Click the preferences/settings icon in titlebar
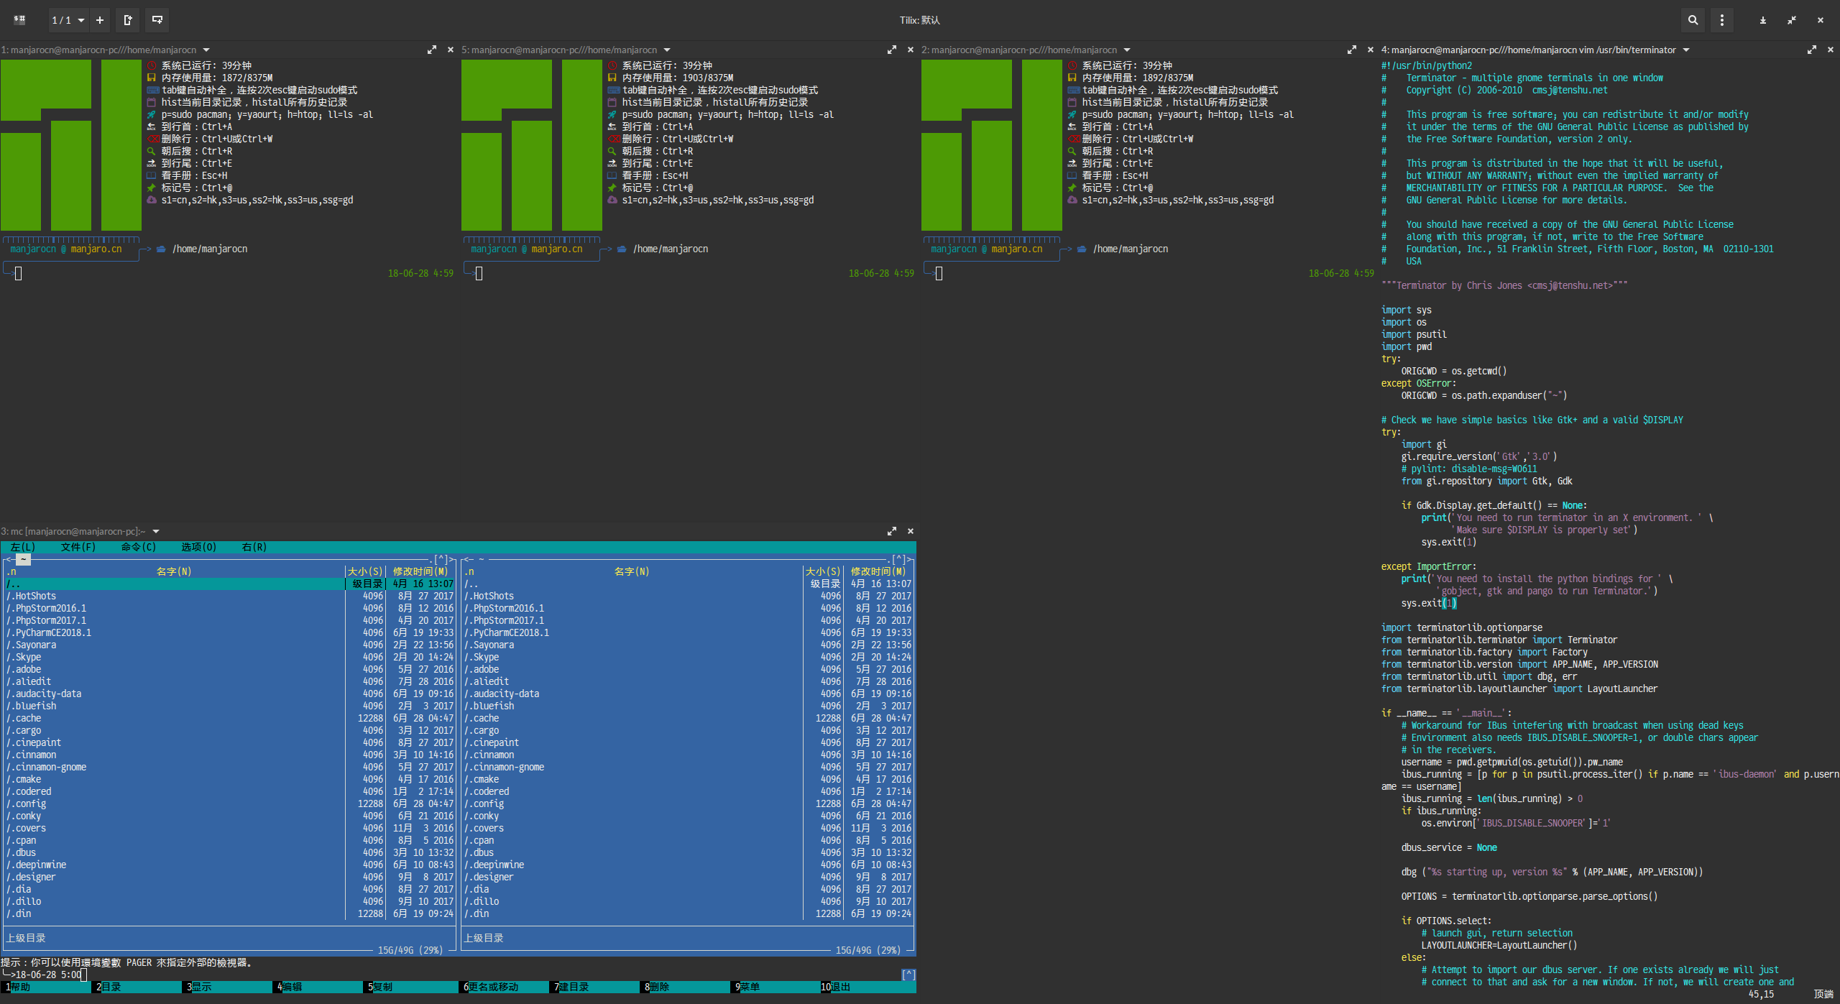The height and width of the screenshot is (1004, 1840). 1720,19
